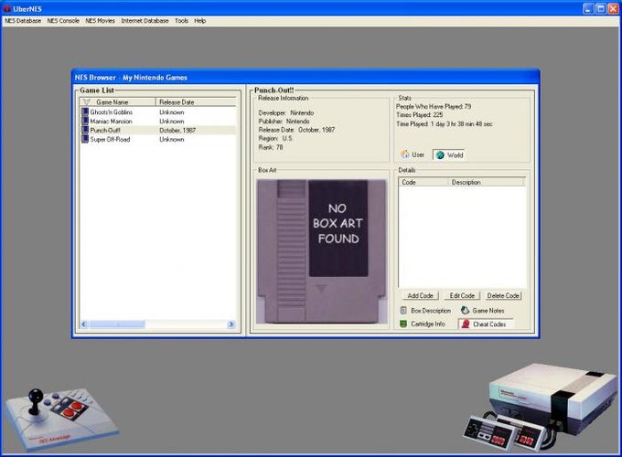Click the No Box Art Found cartridge image
622x457 pixels.
click(322, 251)
